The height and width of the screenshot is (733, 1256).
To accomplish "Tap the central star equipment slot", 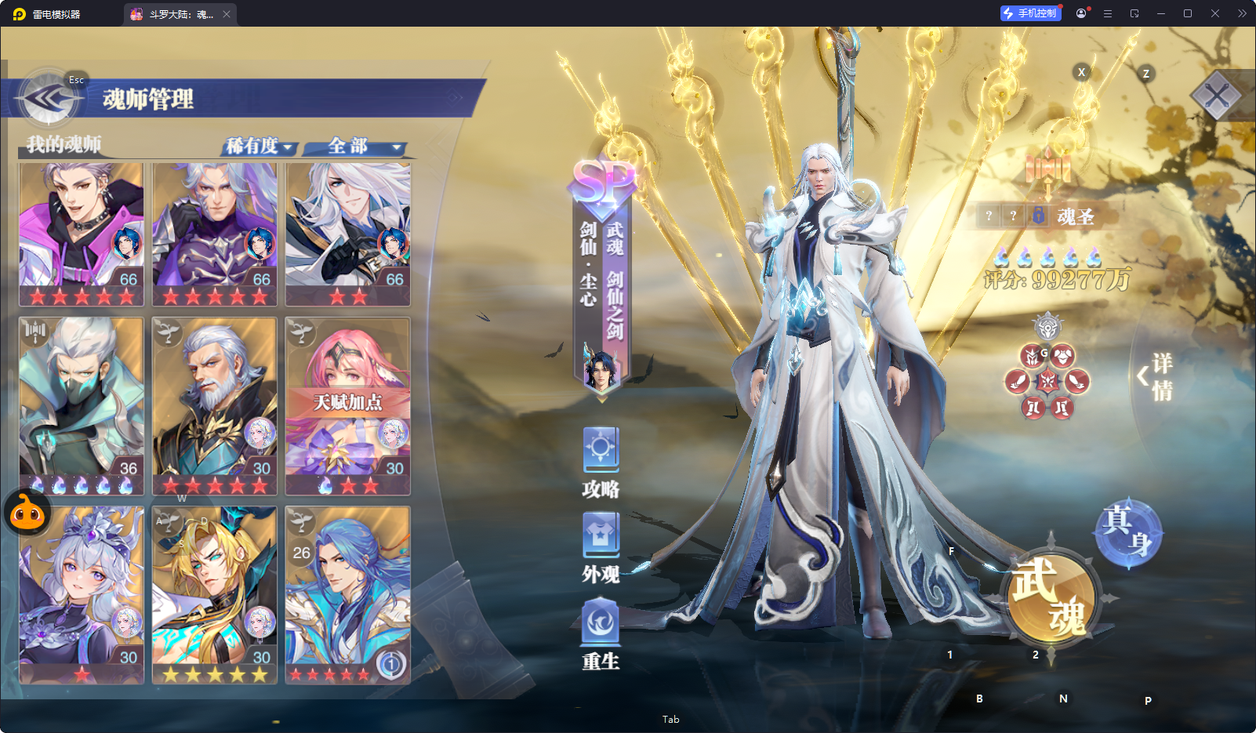I will point(1047,382).
